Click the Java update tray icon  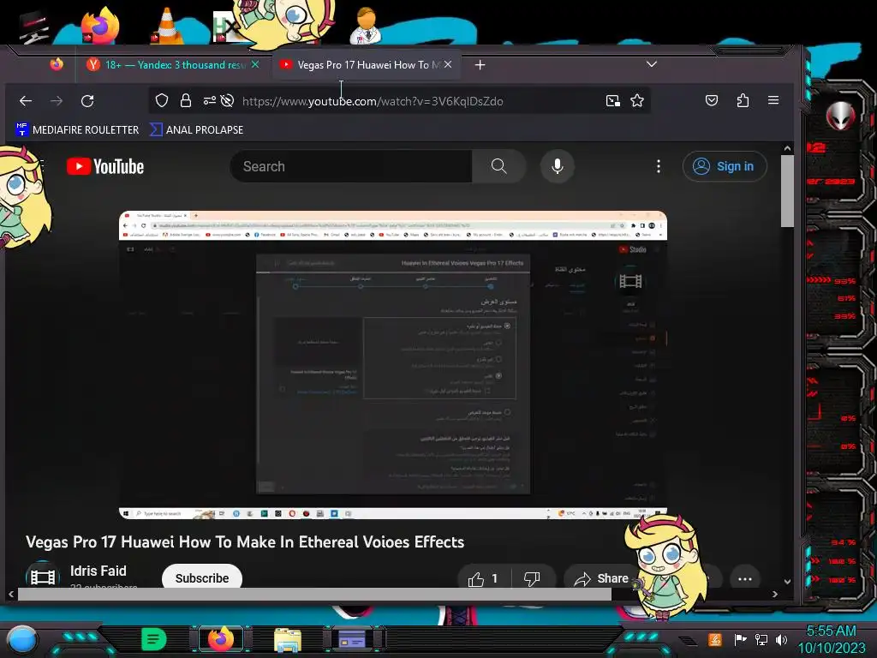(x=715, y=639)
